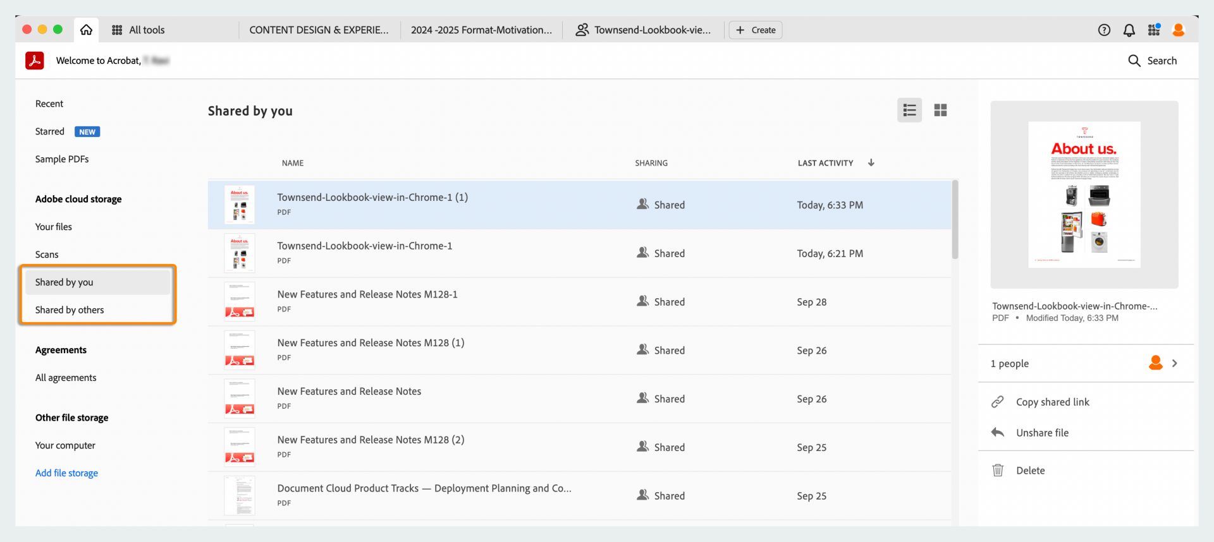Click the Delete trash icon
The width and height of the screenshot is (1214, 542).
tap(998, 470)
